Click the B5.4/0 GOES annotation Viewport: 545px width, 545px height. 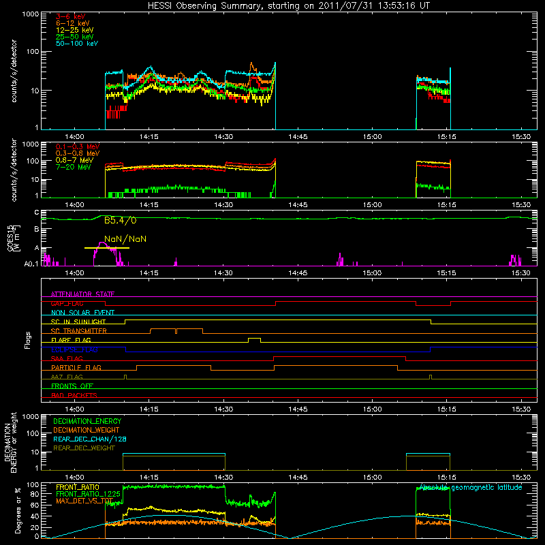point(121,220)
